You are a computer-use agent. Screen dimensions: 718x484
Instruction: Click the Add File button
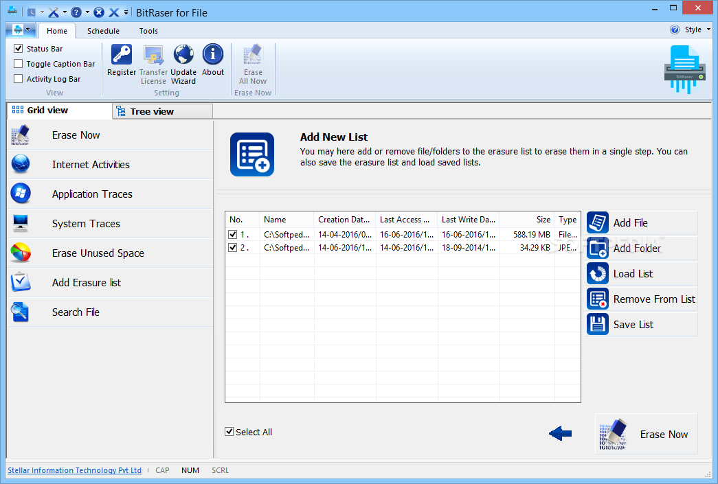[642, 223]
